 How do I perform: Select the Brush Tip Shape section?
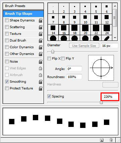click(x=23, y=14)
